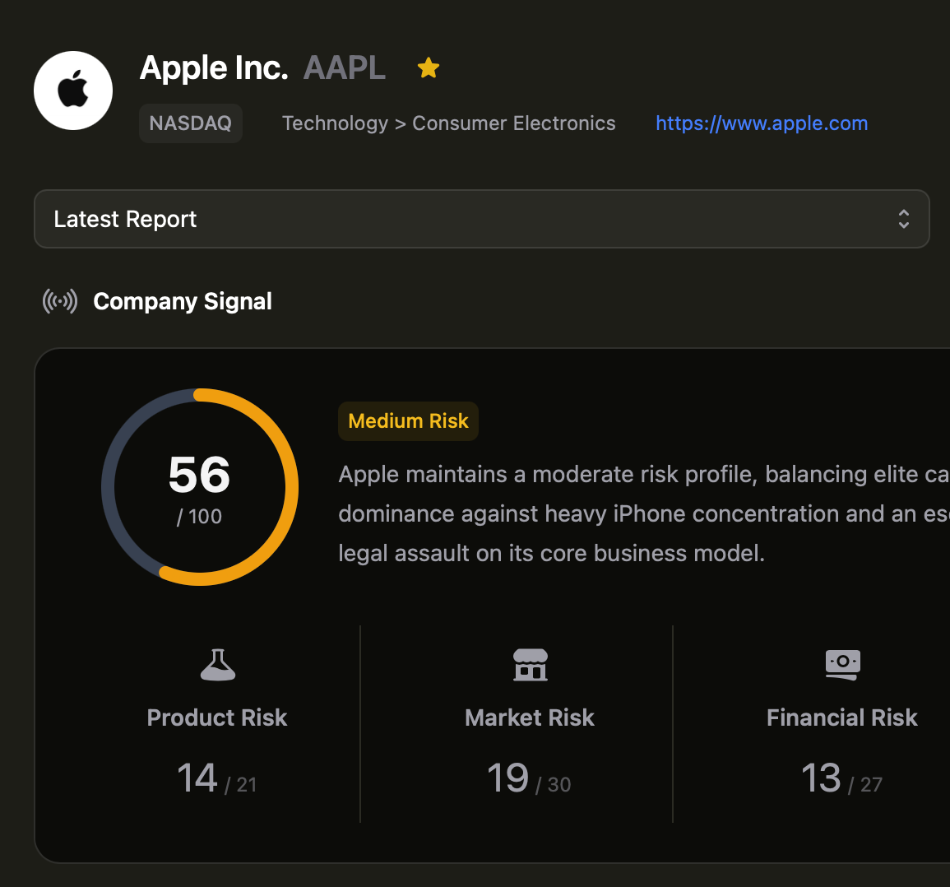Select the Company Signal heading
The height and width of the screenshot is (887, 950).
(183, 301)
